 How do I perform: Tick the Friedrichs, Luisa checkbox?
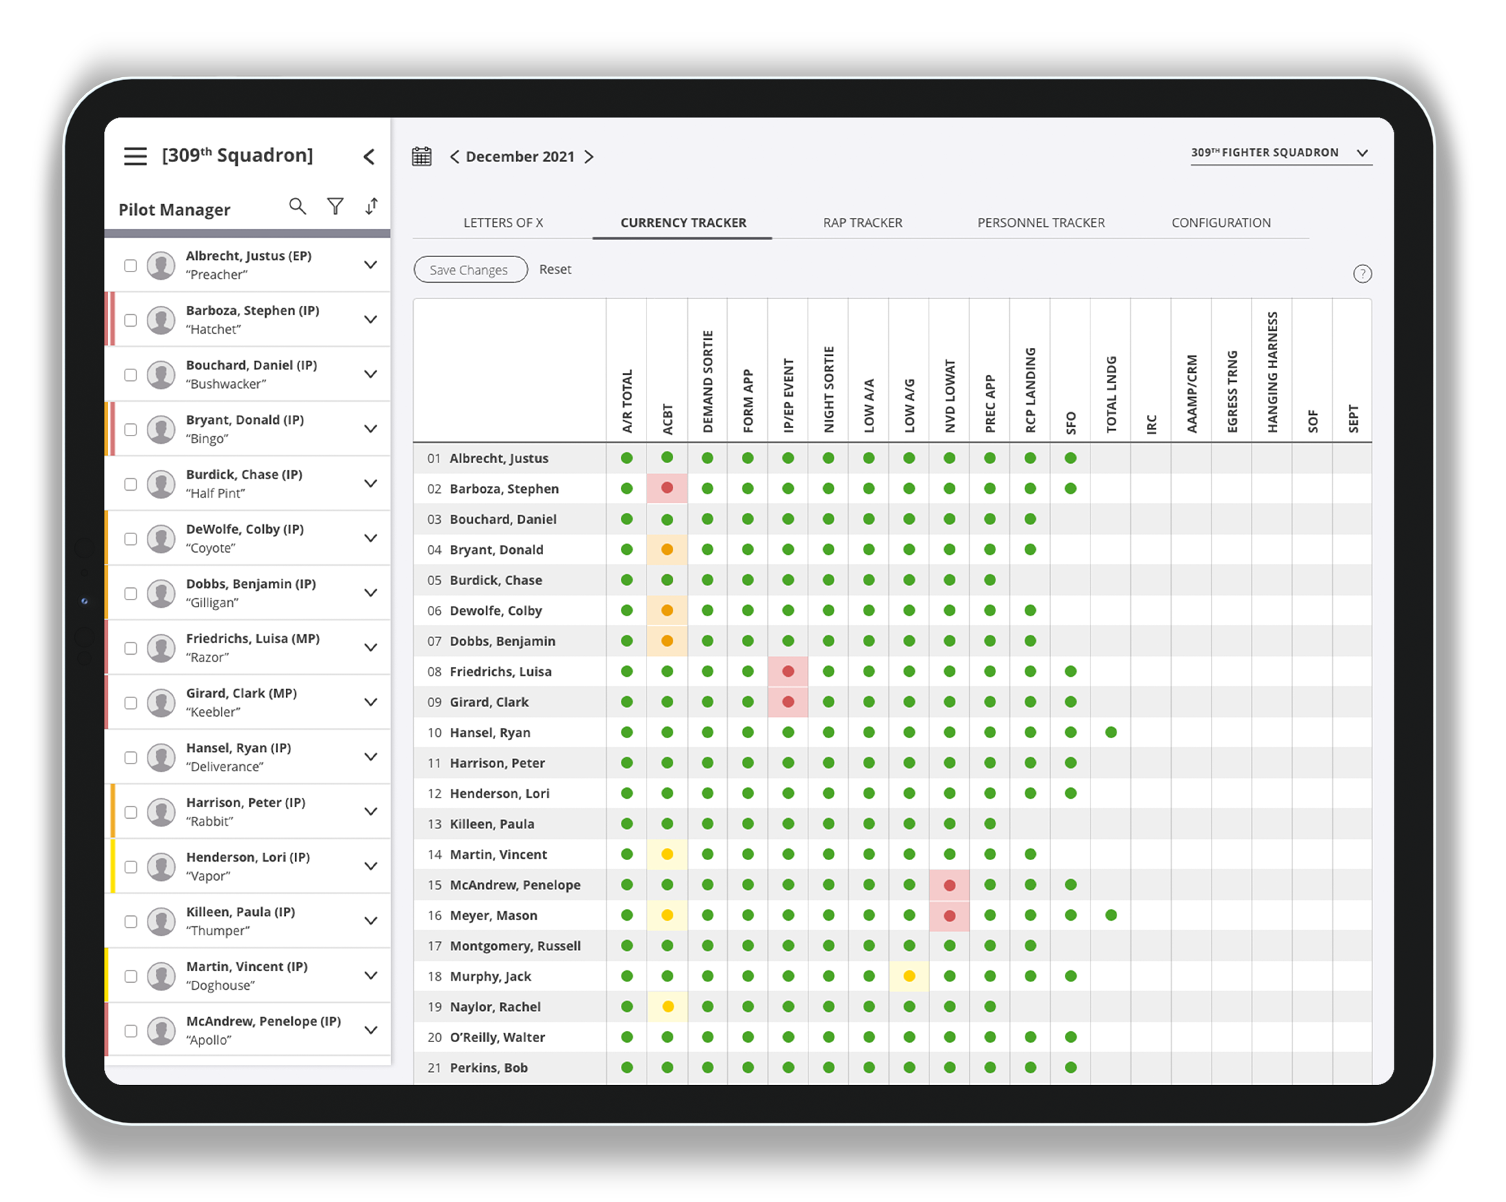131,648
